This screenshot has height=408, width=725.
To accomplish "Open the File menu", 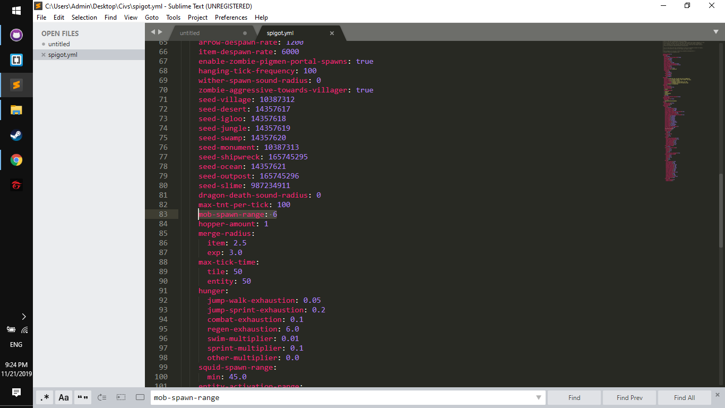I will coord(41,18).
